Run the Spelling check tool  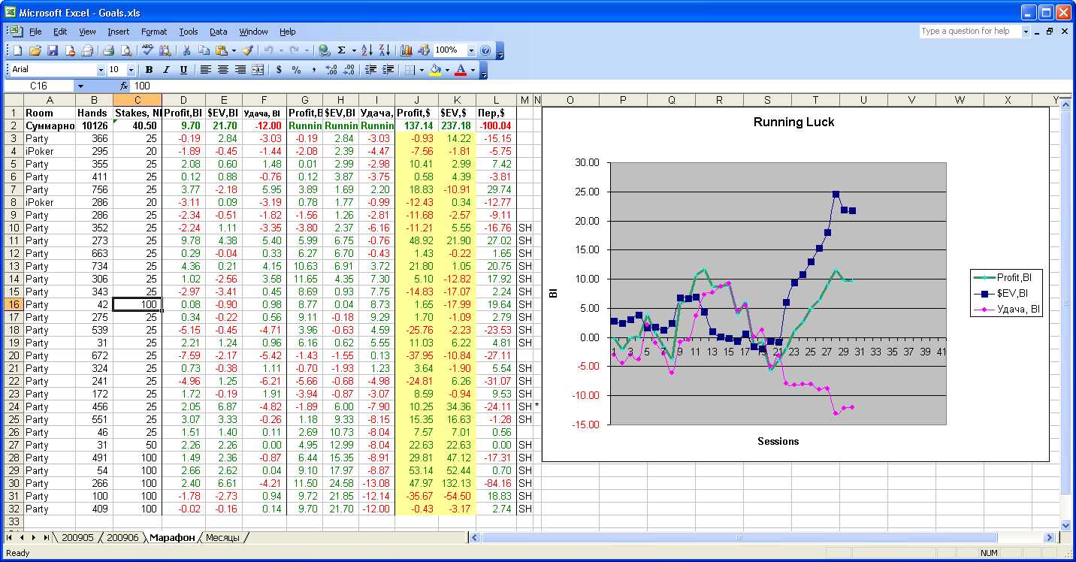click(x=147, y=50)
